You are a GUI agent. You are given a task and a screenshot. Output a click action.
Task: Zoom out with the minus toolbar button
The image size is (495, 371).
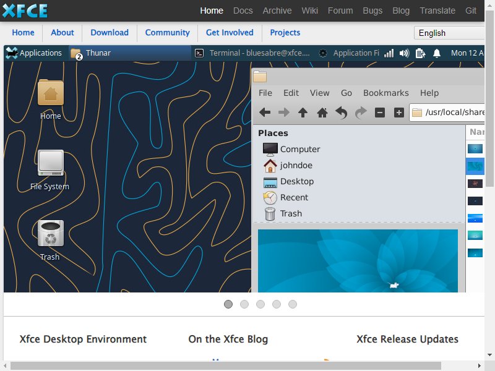click(x=380, y=113)
